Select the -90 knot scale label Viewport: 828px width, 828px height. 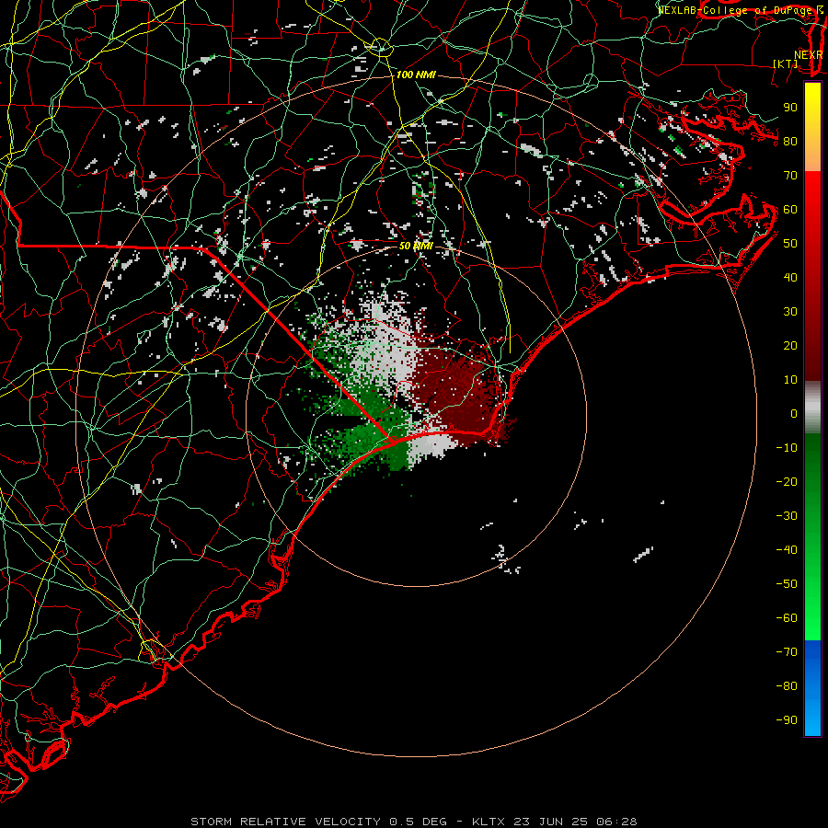[787, 719]
